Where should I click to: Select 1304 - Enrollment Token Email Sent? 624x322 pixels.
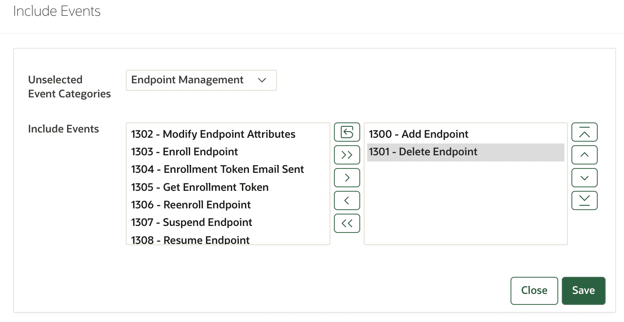click(217, 169)
